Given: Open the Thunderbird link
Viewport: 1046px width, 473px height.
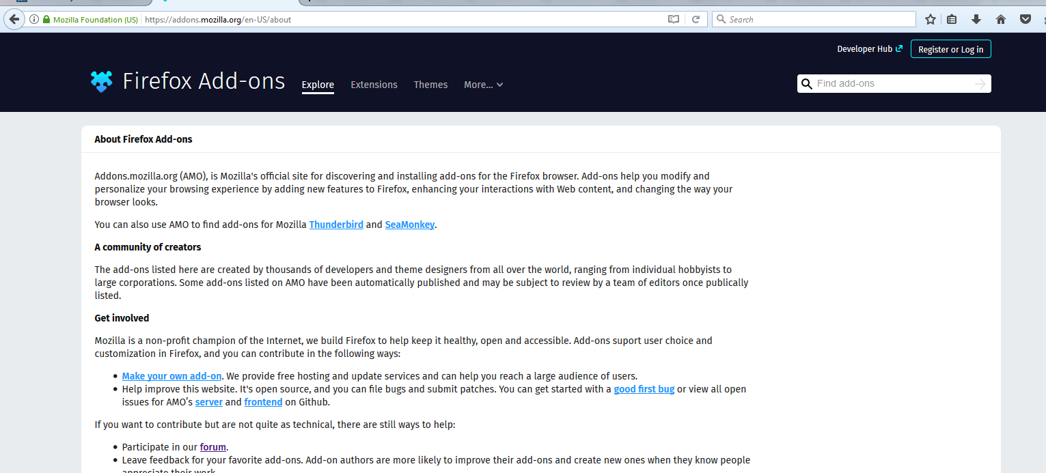Looking at the screenshot, I should [336, 225].
